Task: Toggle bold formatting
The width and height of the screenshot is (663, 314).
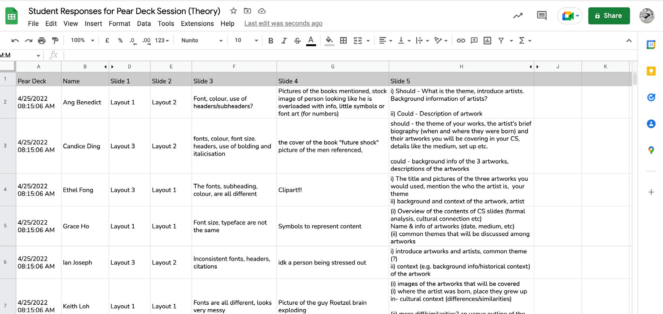Action: pos(271,40)
